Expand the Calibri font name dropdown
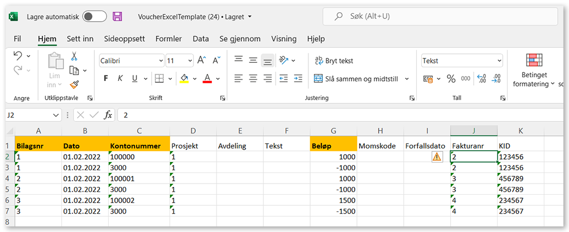 point(161,61)
